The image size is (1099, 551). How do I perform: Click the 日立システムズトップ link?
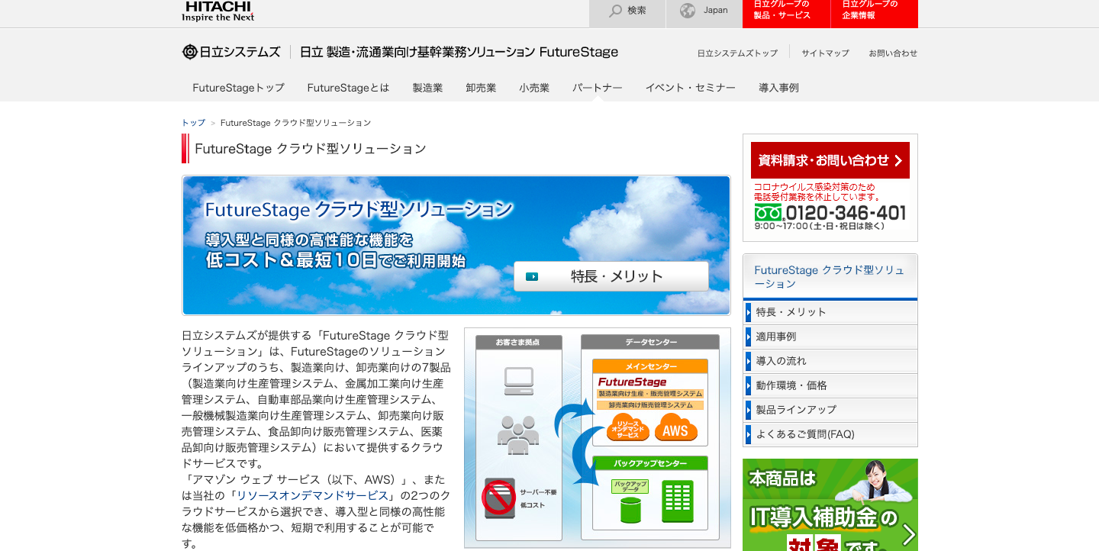[x=737, y=53]
